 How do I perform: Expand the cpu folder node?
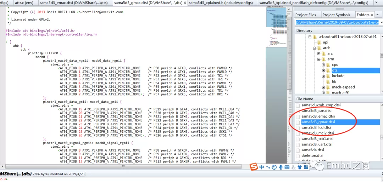[x=323, y=65]
